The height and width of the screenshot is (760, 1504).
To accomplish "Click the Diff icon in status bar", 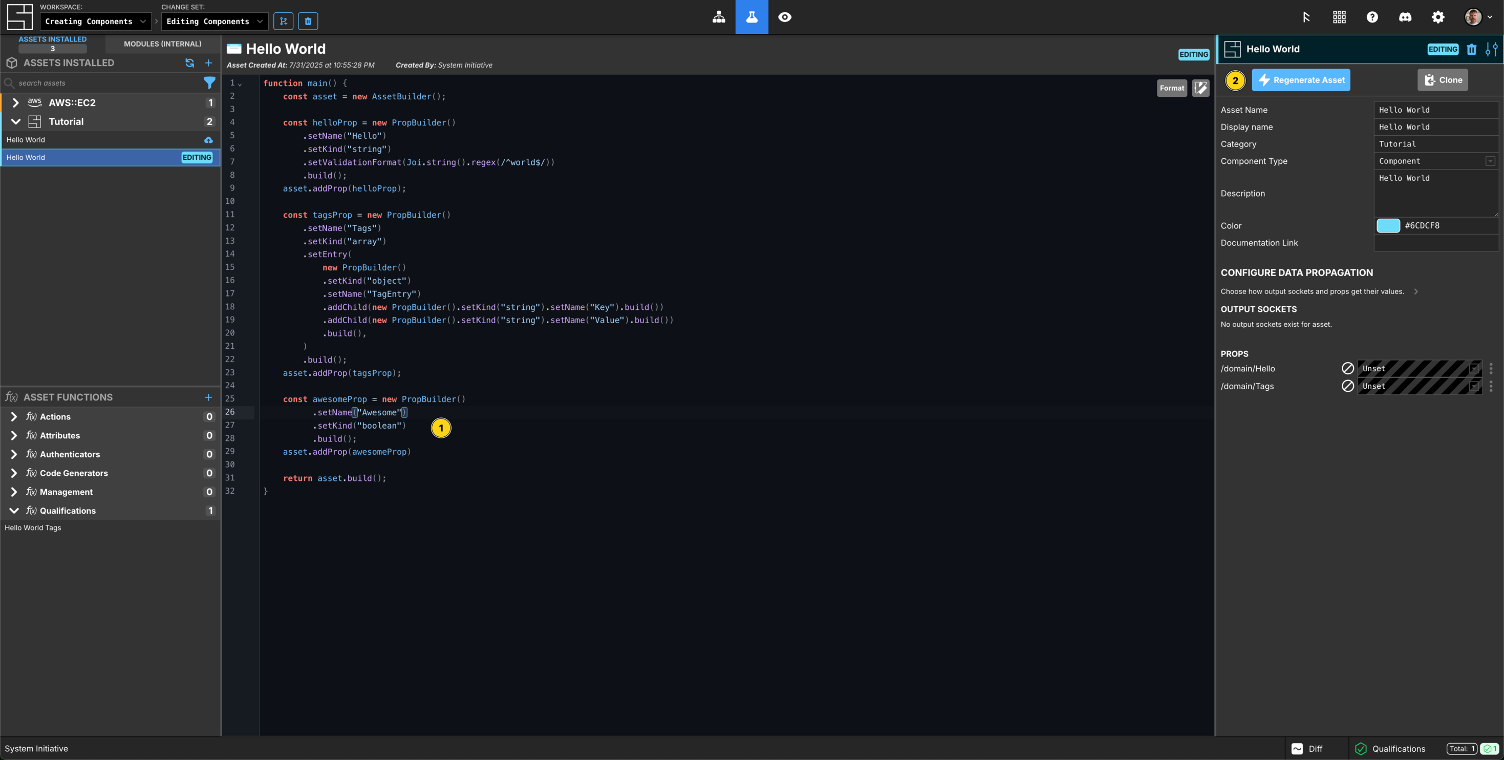I will point(1297,748).
